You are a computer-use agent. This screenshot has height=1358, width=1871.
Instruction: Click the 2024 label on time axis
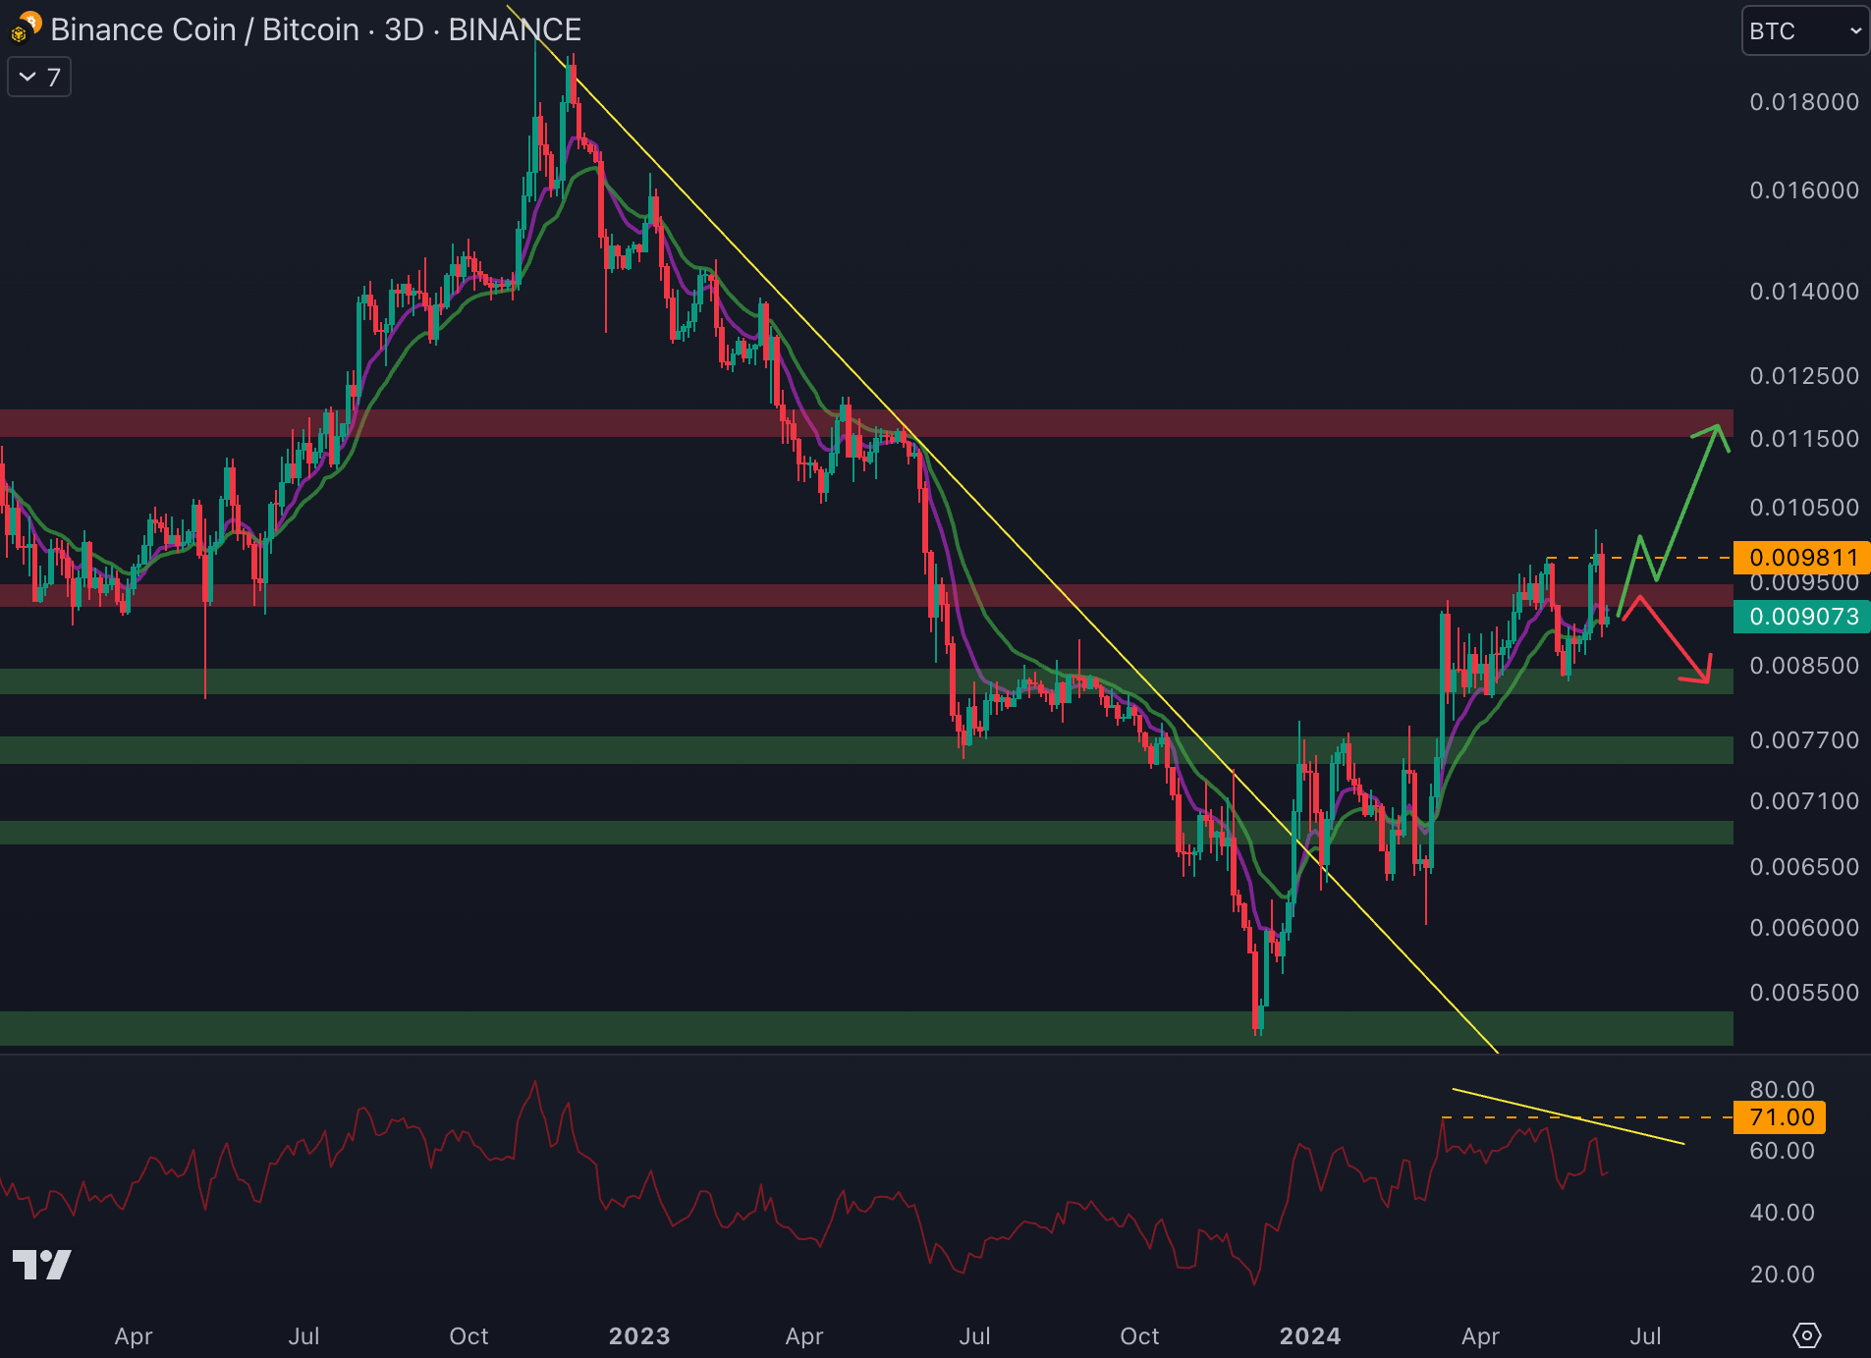coord(1309,1336)
